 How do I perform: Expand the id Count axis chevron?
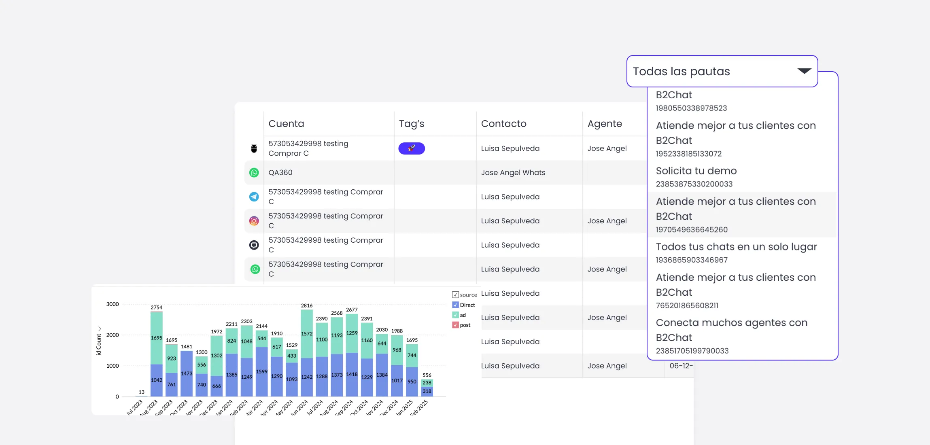(99, 328)
